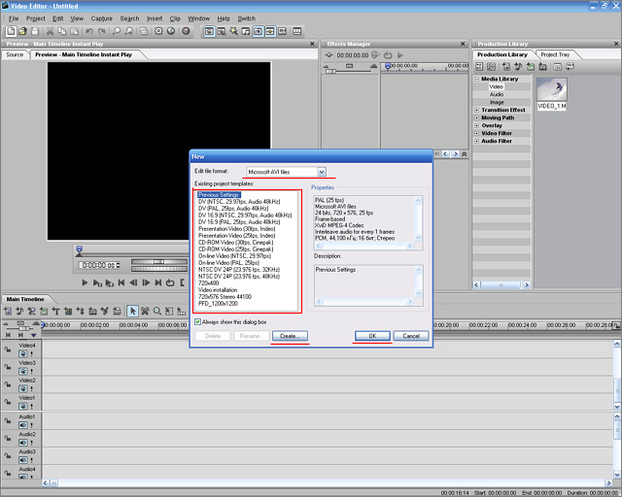The image size is (622, 497).
Task: Open the Edit file format dropdown
Action: point(322,172)
